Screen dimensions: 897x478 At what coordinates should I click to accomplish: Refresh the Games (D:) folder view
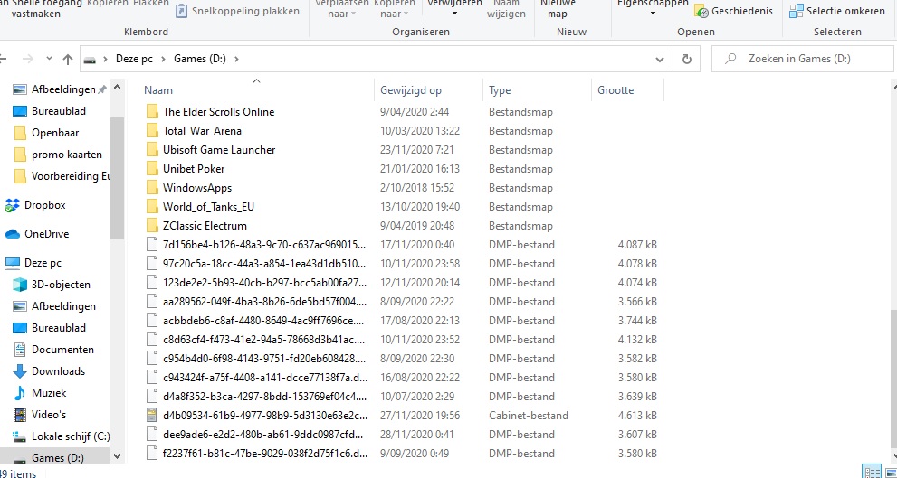tap(686, 59)
